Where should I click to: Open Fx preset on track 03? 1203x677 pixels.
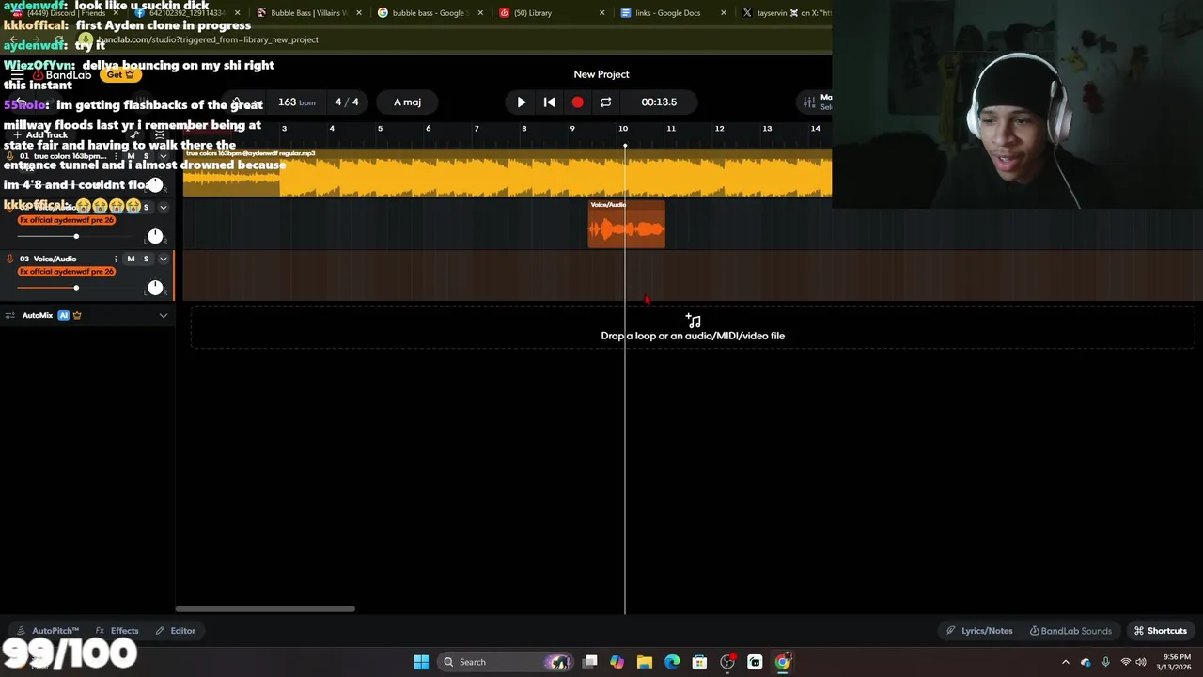click(x=66, y=272)
